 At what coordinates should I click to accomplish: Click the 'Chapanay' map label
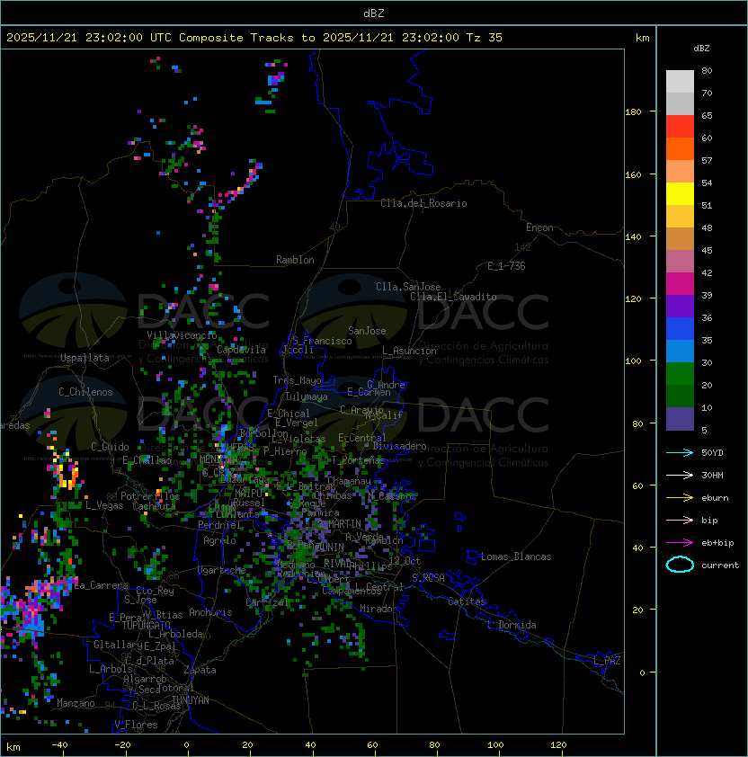click(349, 481)
